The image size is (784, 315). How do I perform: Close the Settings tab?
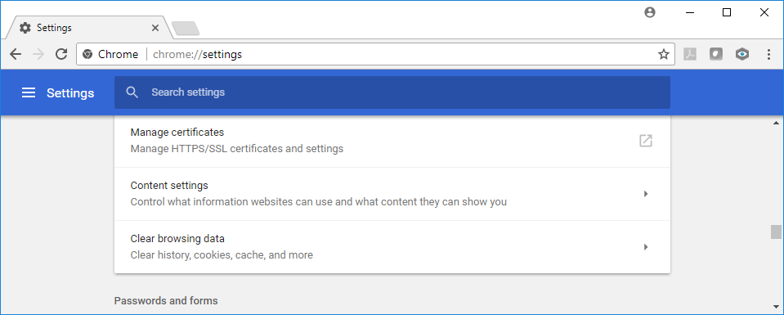click(155, 28)
